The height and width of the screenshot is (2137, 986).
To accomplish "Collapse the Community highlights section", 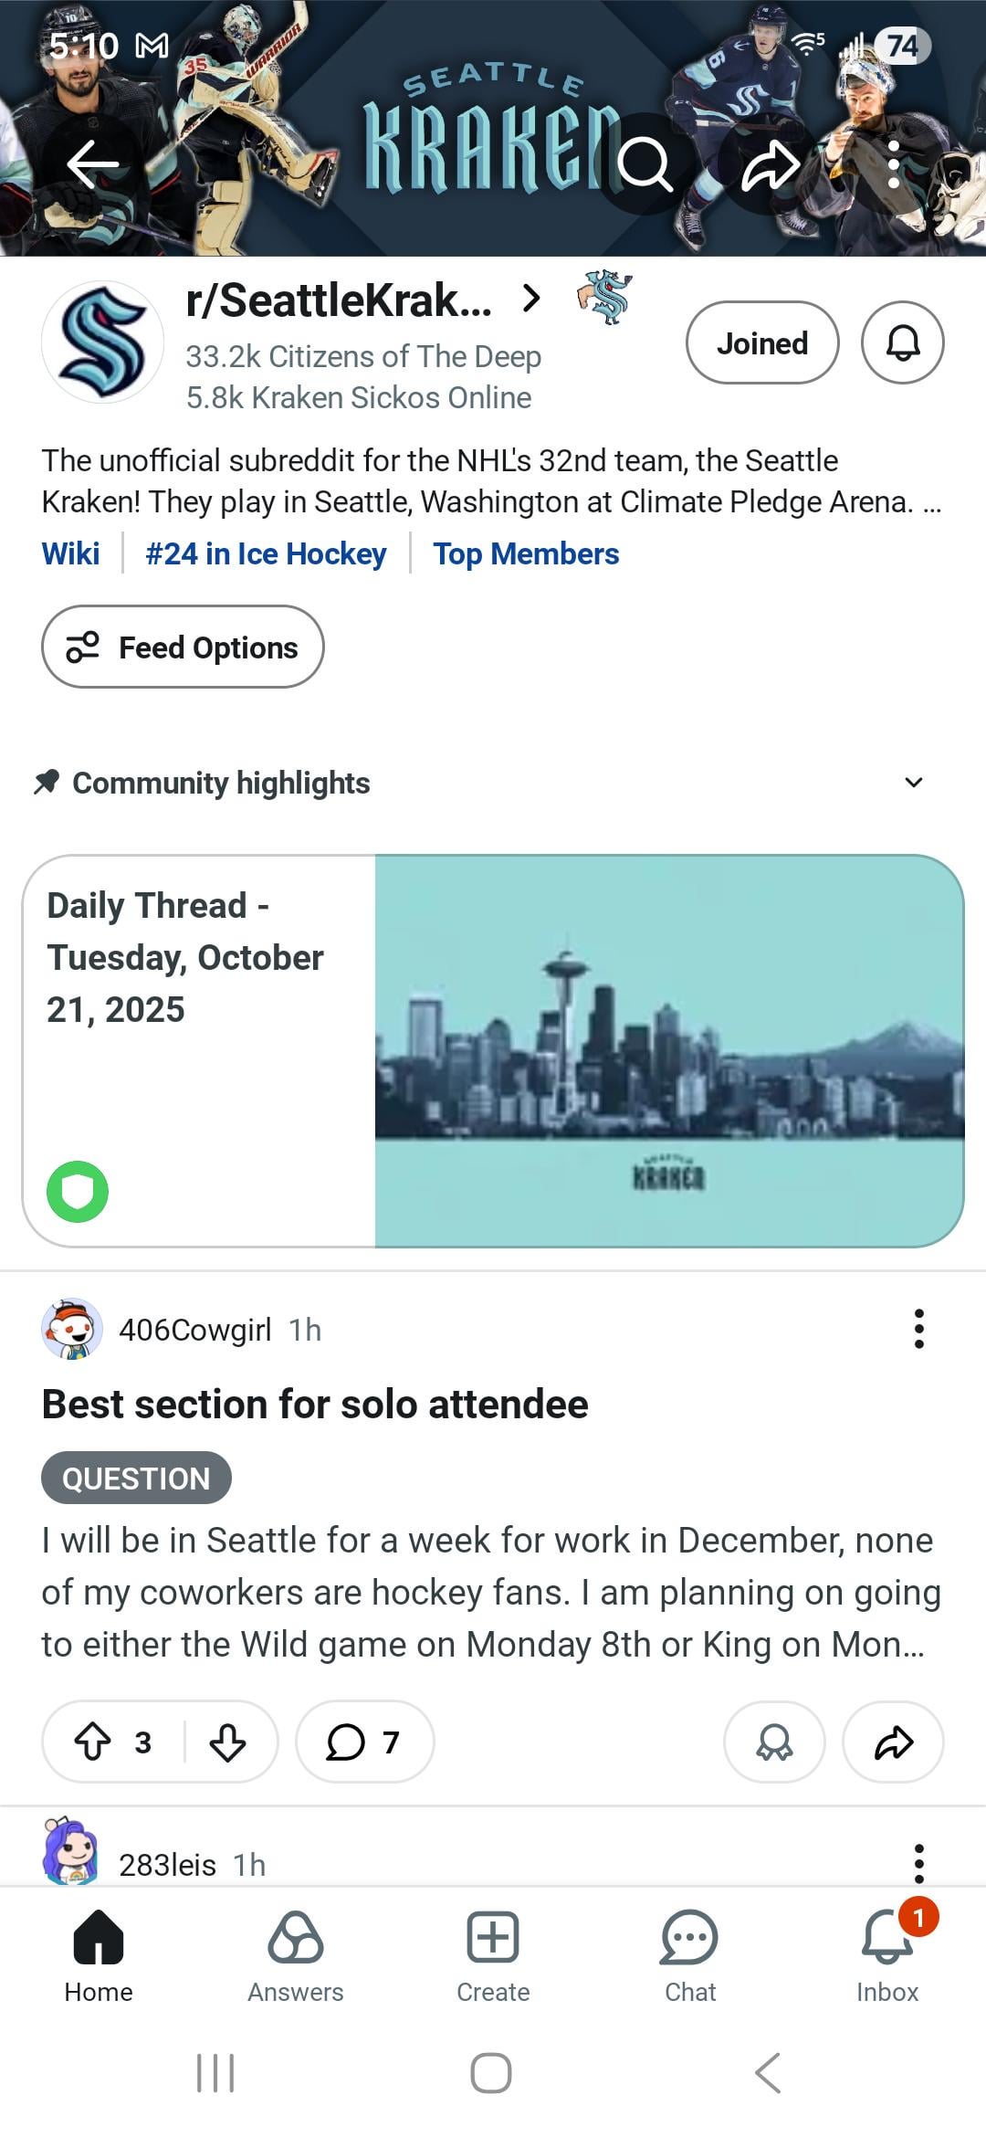I will (913, 783).
